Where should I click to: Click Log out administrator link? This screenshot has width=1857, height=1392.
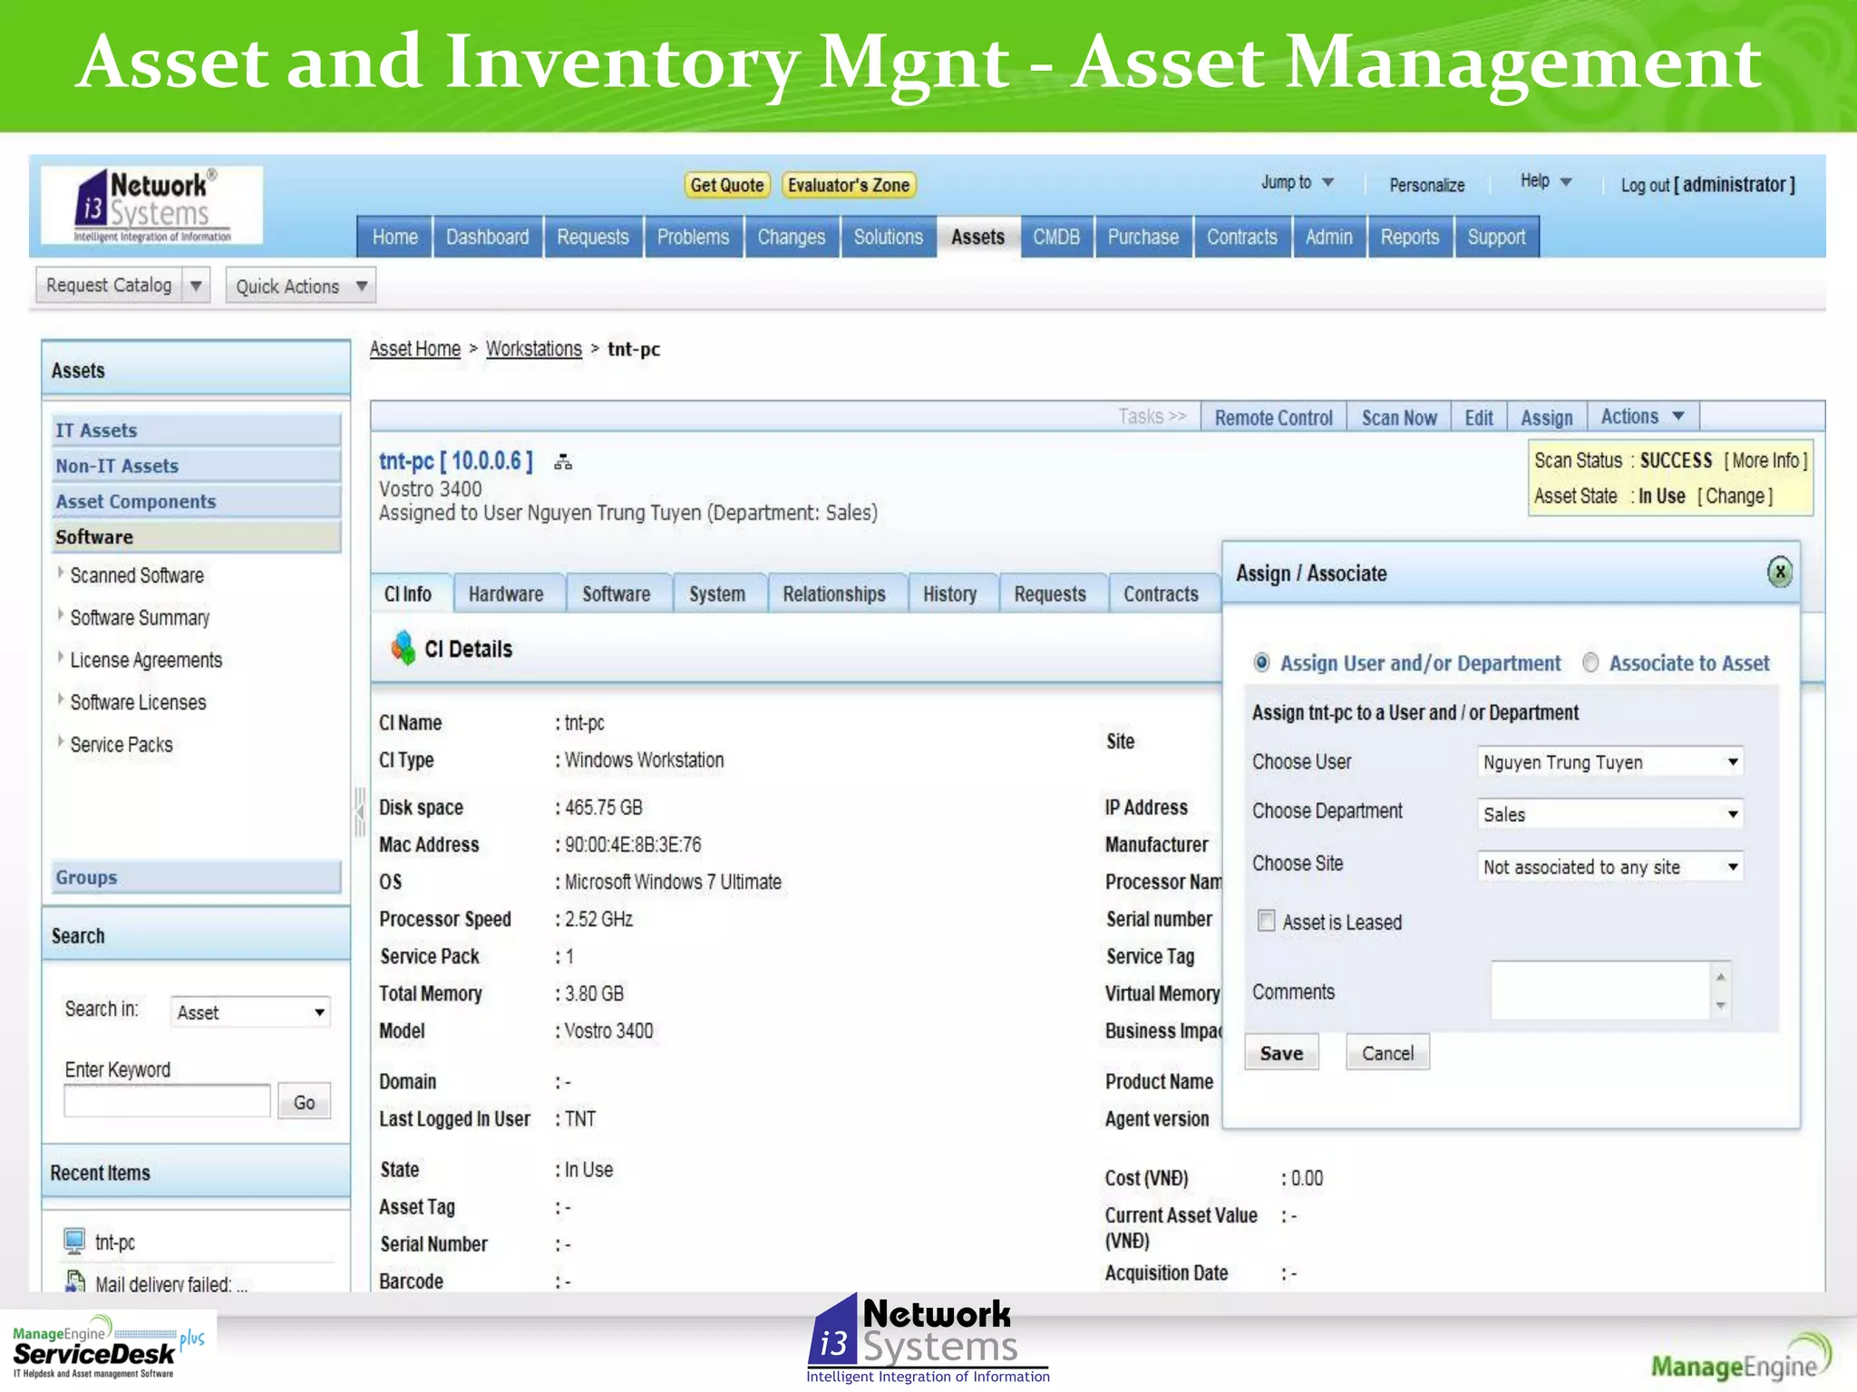tap(1708, 185)
